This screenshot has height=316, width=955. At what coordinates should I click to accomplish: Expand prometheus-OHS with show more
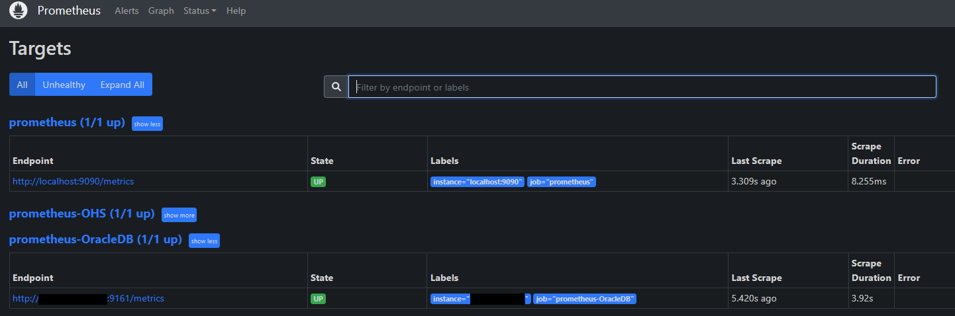point(179,215)
